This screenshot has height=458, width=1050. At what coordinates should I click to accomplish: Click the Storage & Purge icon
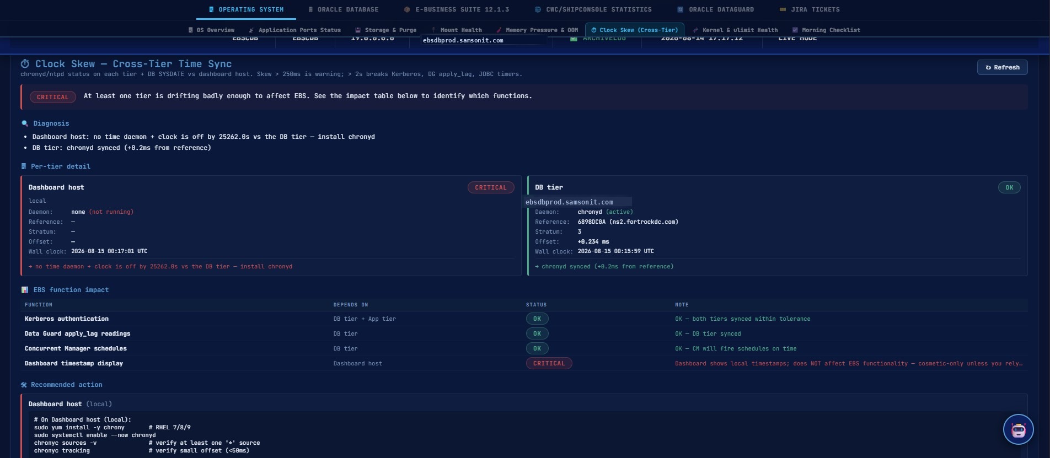coord(358,30)
